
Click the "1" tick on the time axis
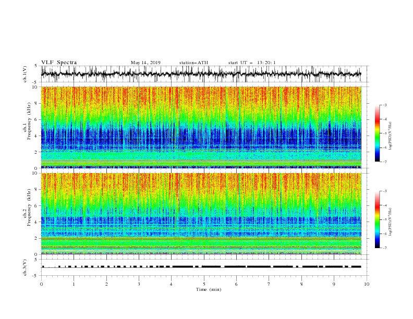click(x=74, y=284)
